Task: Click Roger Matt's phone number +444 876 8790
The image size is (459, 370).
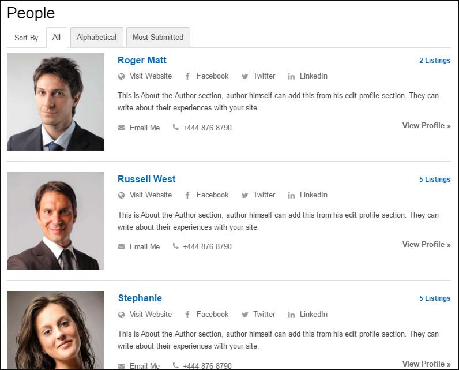Action: click(x=207, y=128)
